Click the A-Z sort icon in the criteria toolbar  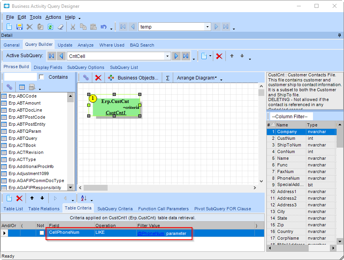point(84,198)
